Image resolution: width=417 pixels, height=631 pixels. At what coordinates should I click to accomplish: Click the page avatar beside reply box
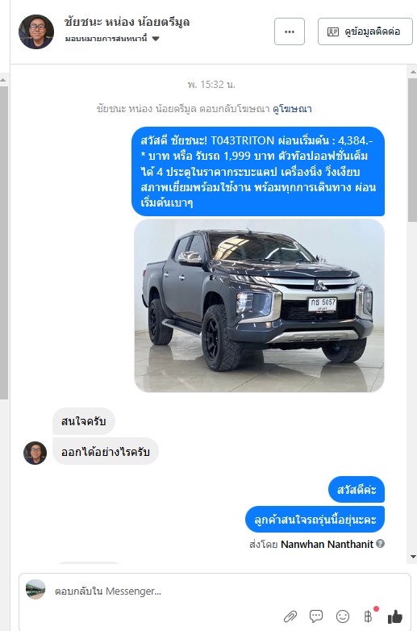click(x=35, y=590)
